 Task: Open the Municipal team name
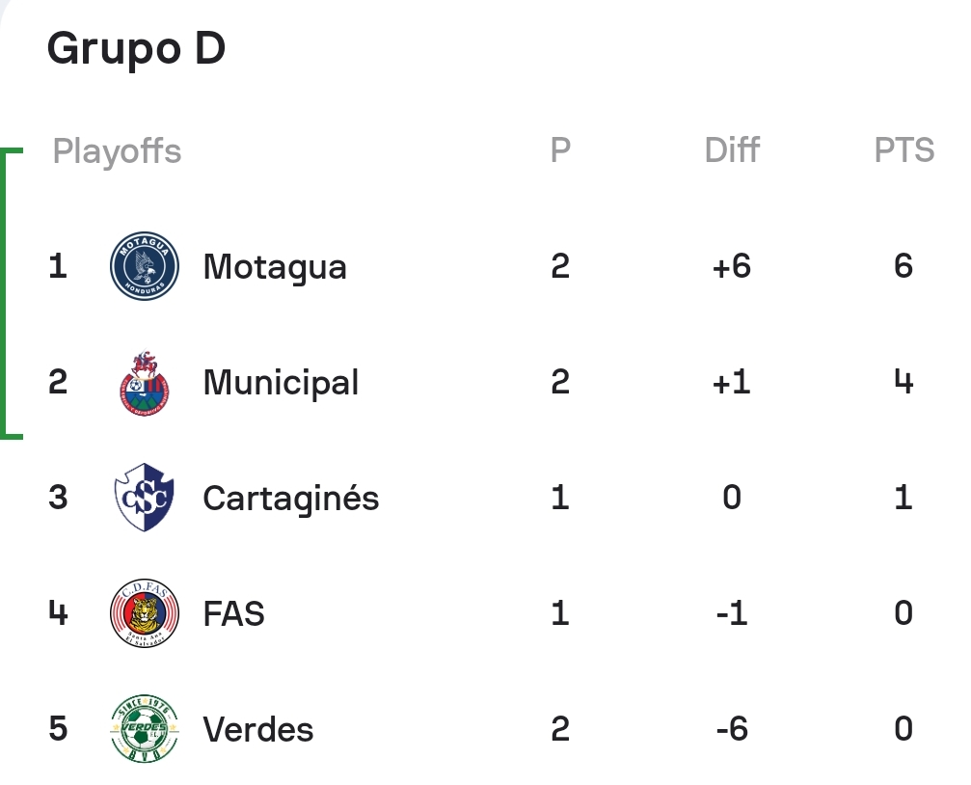pos(281,382)
